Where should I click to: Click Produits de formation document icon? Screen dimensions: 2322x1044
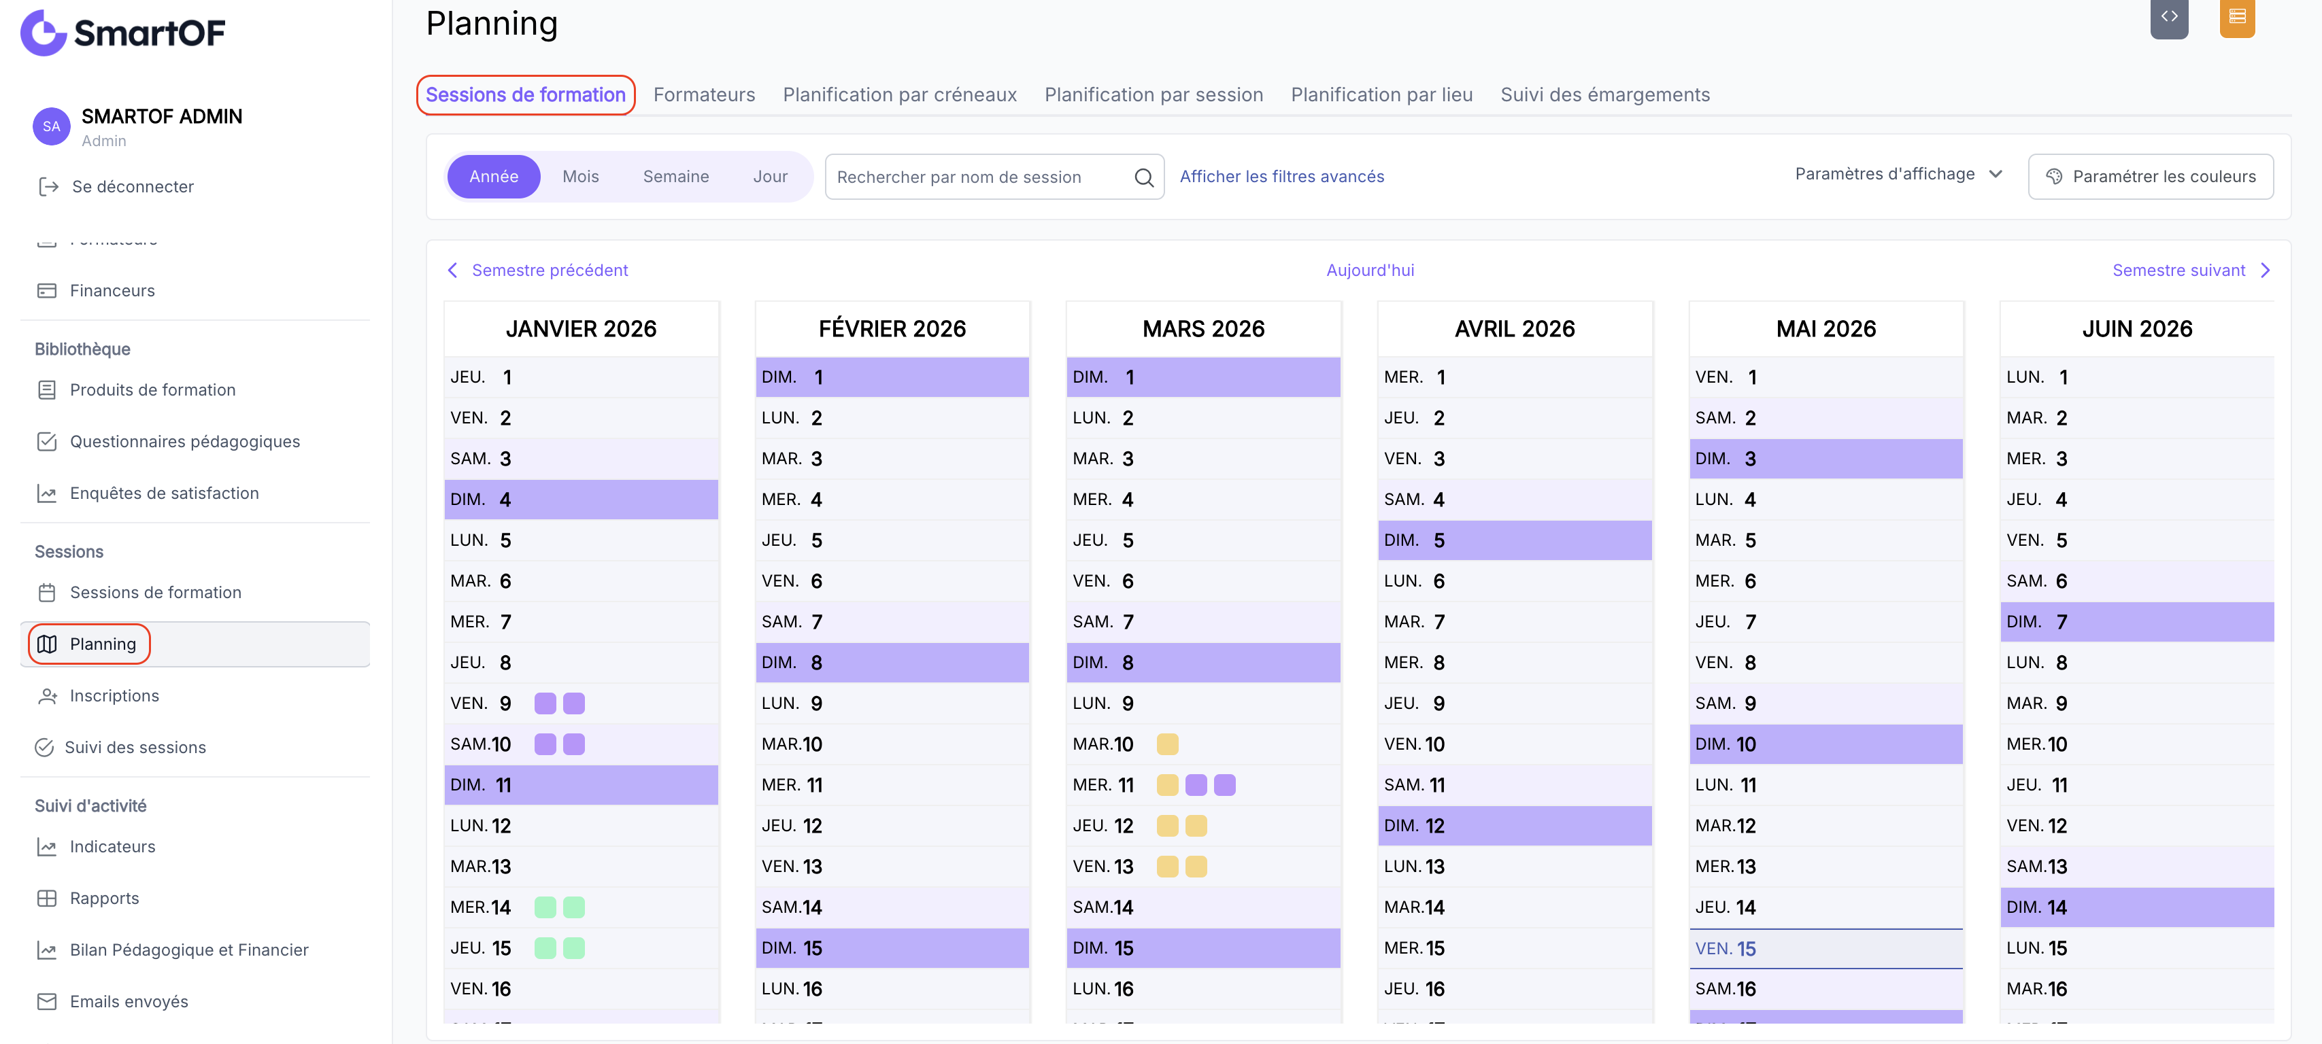coord(47,390)
